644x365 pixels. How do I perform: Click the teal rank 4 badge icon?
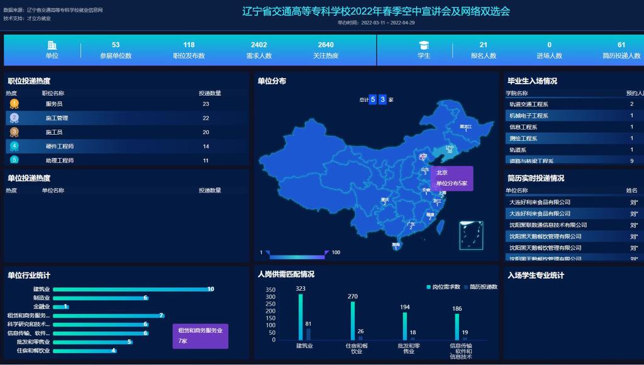[14, 146]
